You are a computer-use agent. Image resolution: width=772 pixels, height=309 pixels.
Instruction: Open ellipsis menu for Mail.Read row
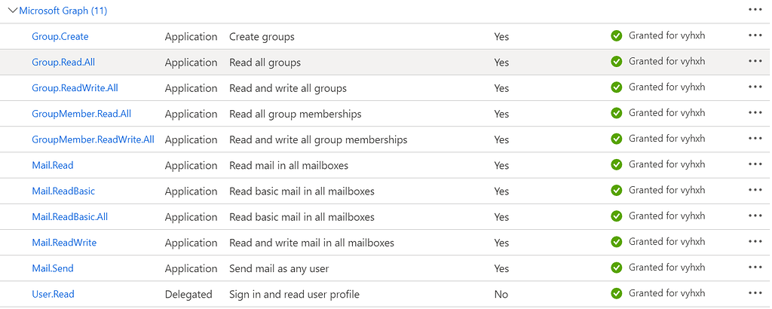point(755,164)
